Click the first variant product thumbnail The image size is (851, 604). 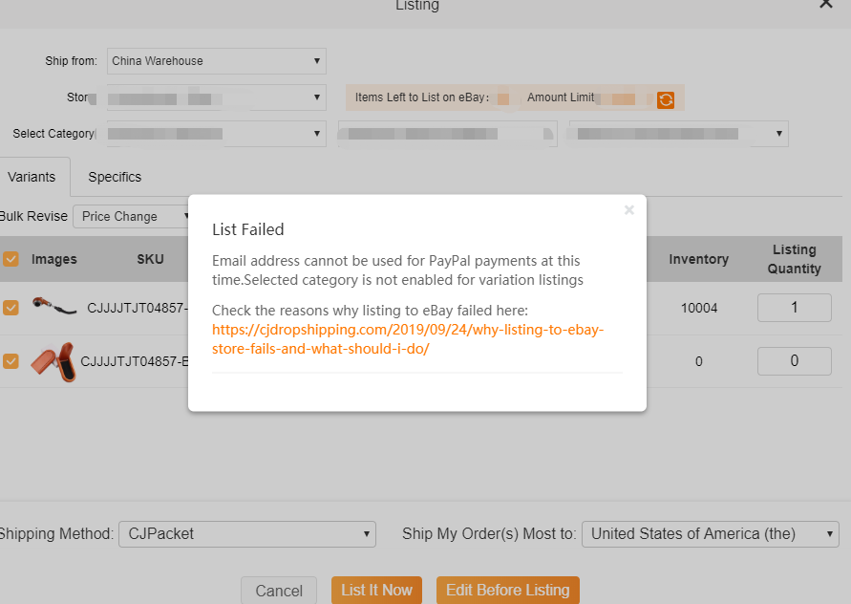click(x=56, y=308)
